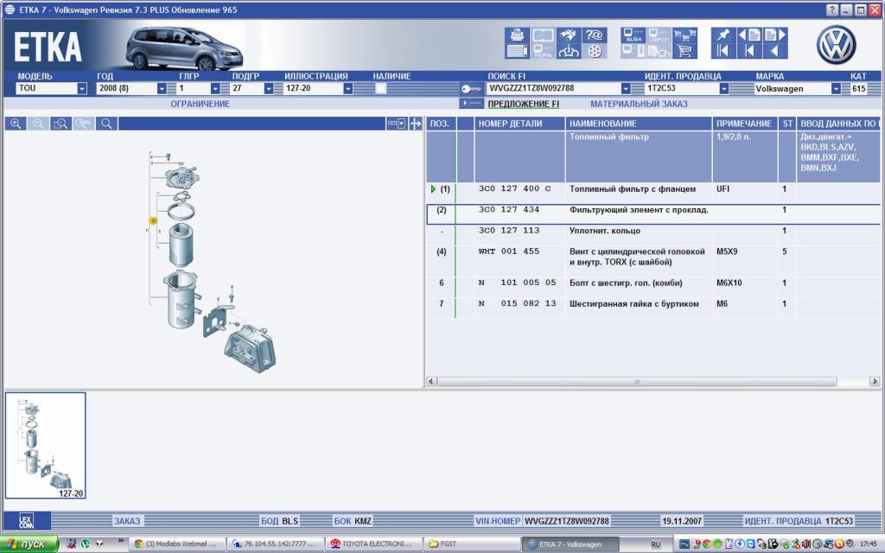Image resolution: width=885 pixels, height=553 pixels.
Task: Select the МАТЕРИАЛЬНЫЙ ЗАКАЗ tab
Action: click(x=639, y=104)
